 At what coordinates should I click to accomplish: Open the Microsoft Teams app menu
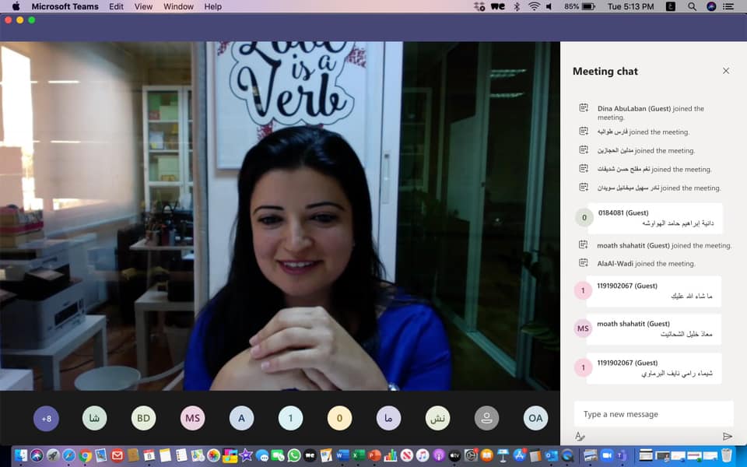(65, 6)
